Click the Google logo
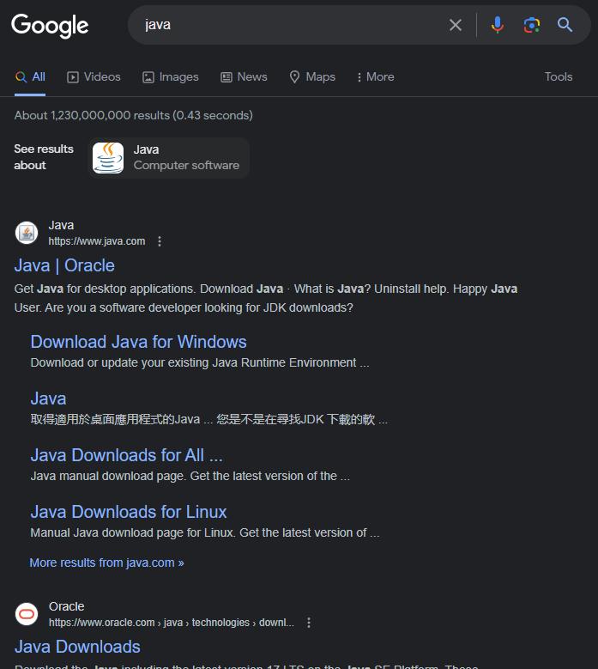 [50, 26]
